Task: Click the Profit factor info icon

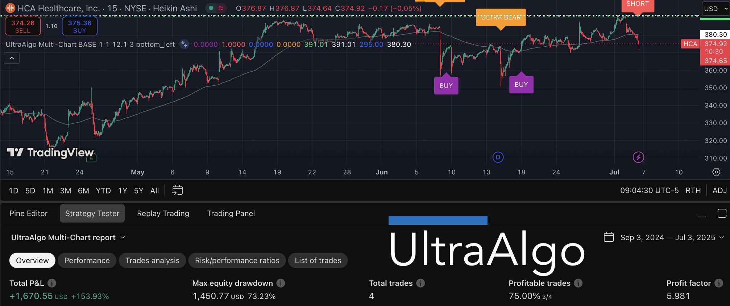Action: pyautogui.click(x=719, y=283)
